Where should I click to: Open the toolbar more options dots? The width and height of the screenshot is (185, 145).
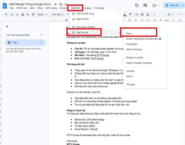tap(154, 14)
